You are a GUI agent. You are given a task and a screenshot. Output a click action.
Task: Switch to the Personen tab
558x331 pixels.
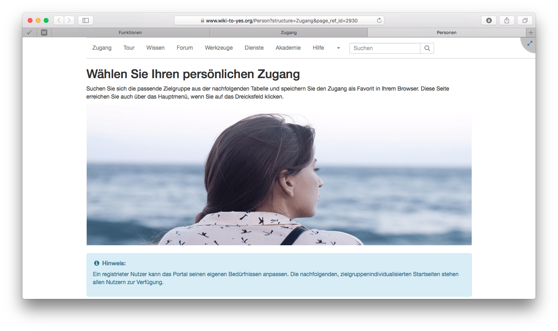click(446, 32)
